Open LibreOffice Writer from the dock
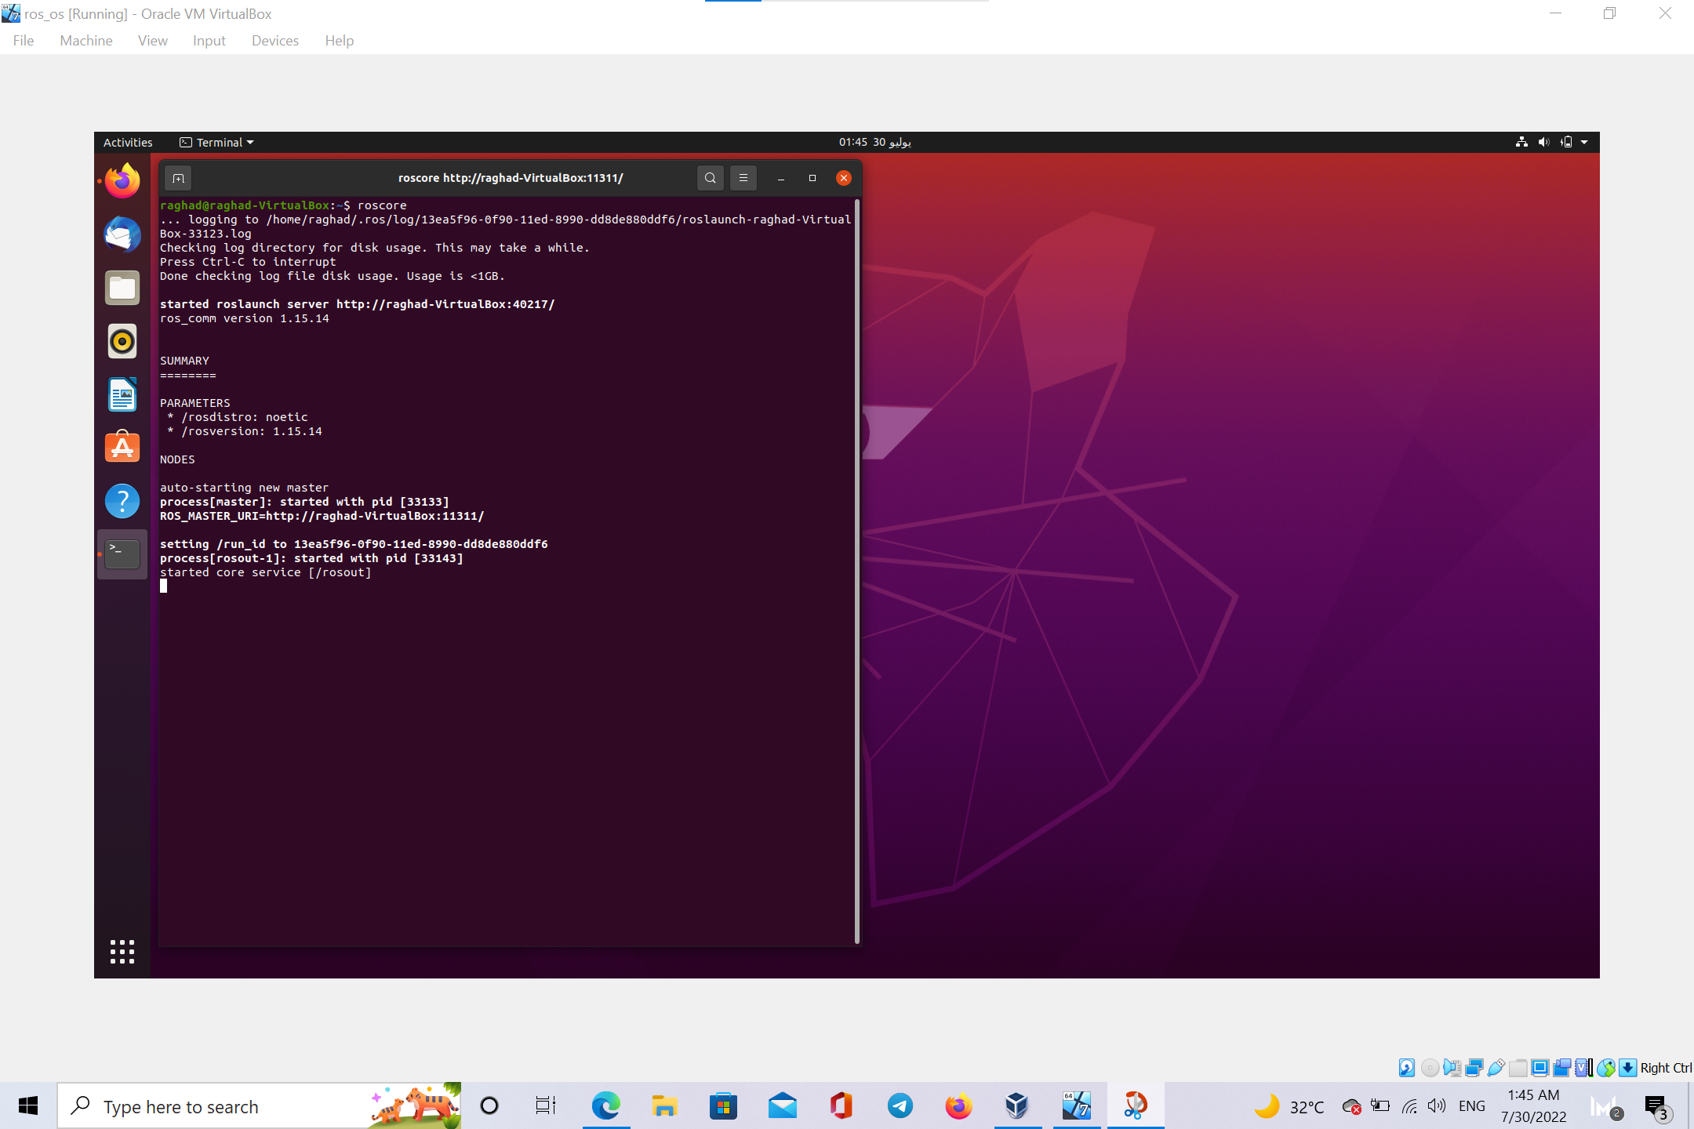This screenshot has width=1694, height=1129. point(122,394)
